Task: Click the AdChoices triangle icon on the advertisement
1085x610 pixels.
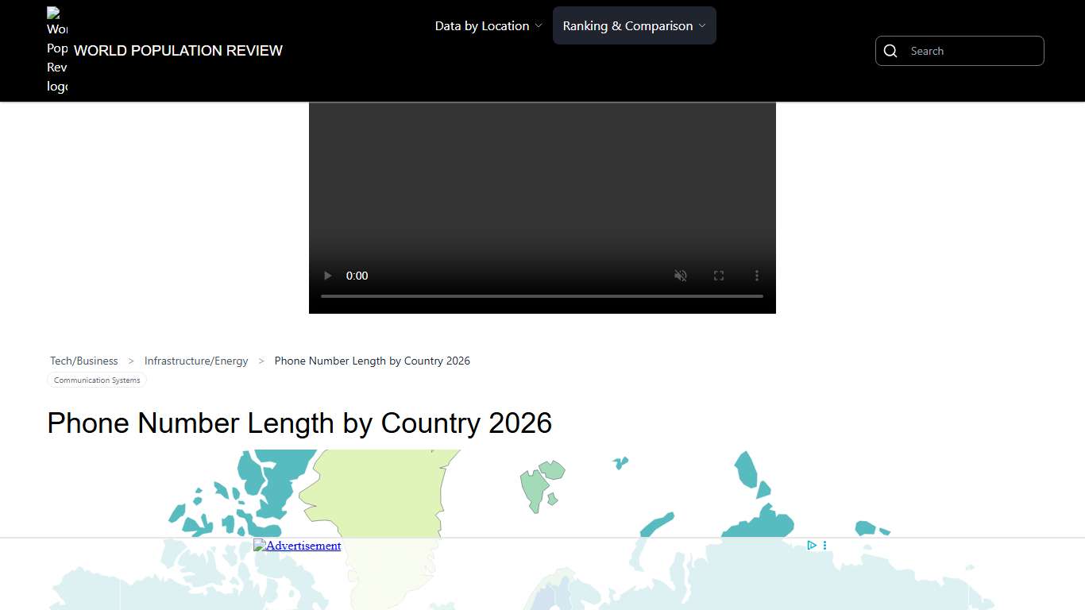Action: [811, 546]
